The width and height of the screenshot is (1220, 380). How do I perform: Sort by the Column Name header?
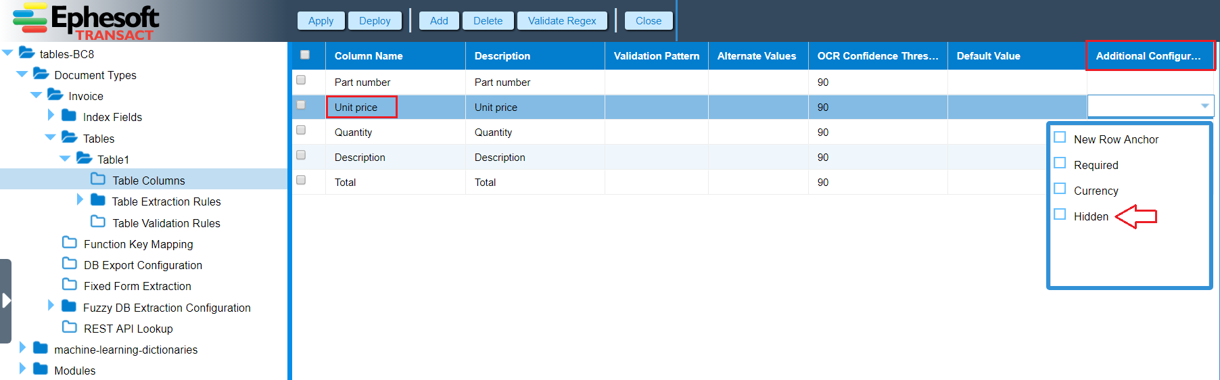(x=396, y=56)
